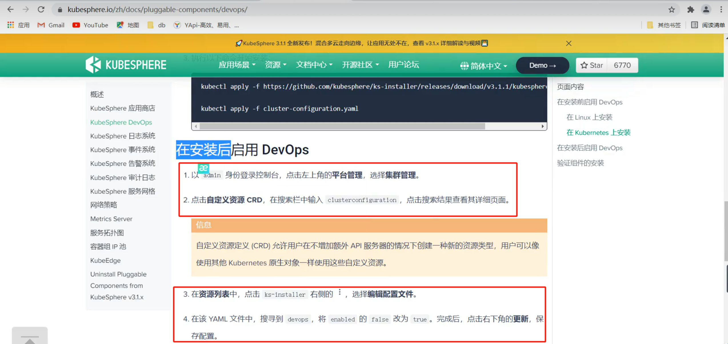Open the Apps grid bookmark
Screen dimensions: 728x344
point(18,25)
